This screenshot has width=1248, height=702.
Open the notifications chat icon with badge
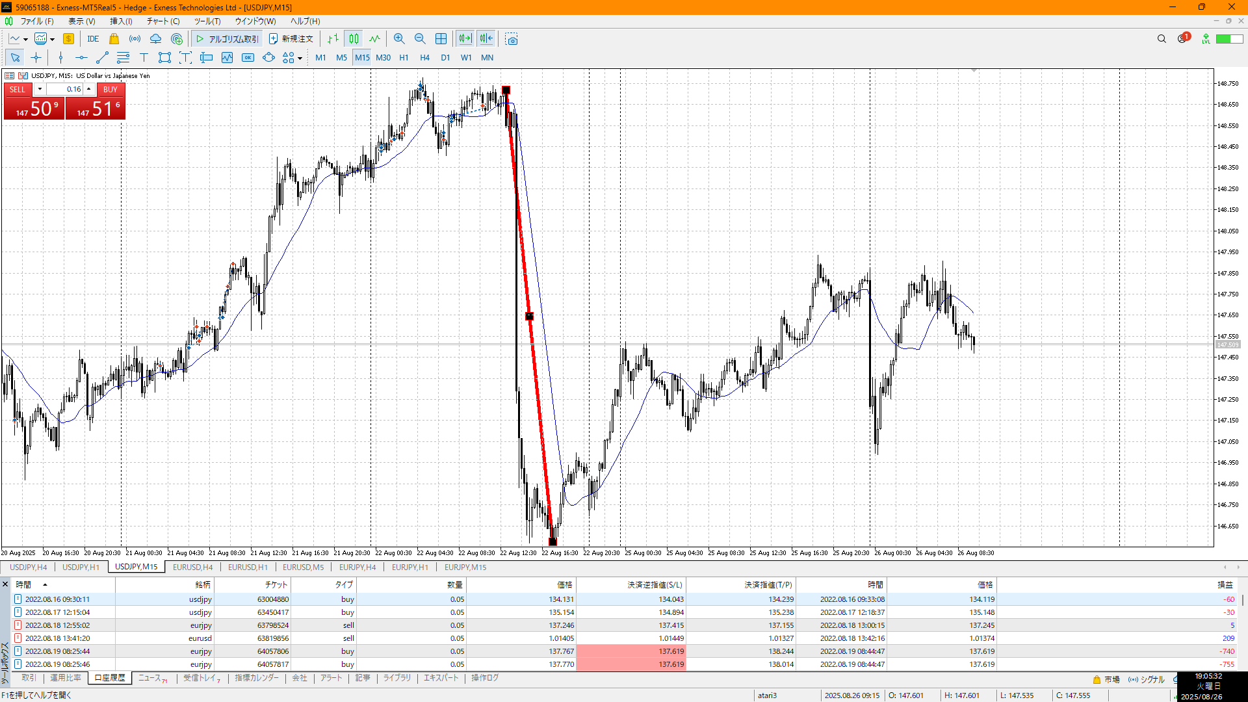1183,38
